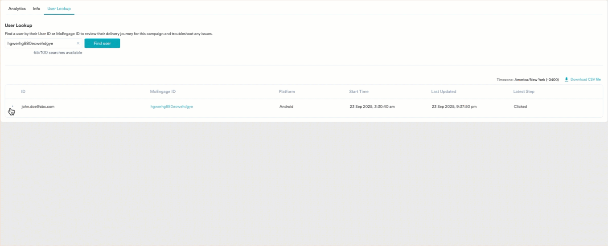Click the America/New York timezone text
The image size is (608, 246).
[x=536, y=80]
